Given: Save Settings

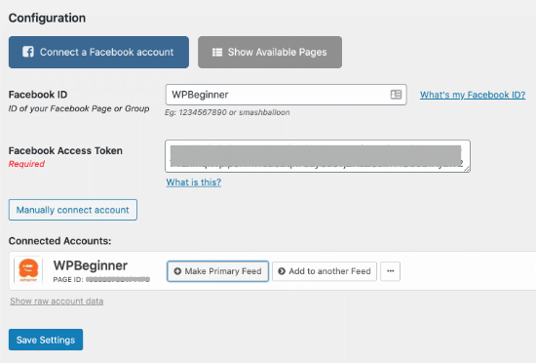Looking at the screenshot, I should 46,340.
